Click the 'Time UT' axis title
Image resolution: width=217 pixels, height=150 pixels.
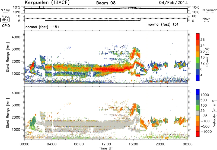tap(106, 148)
